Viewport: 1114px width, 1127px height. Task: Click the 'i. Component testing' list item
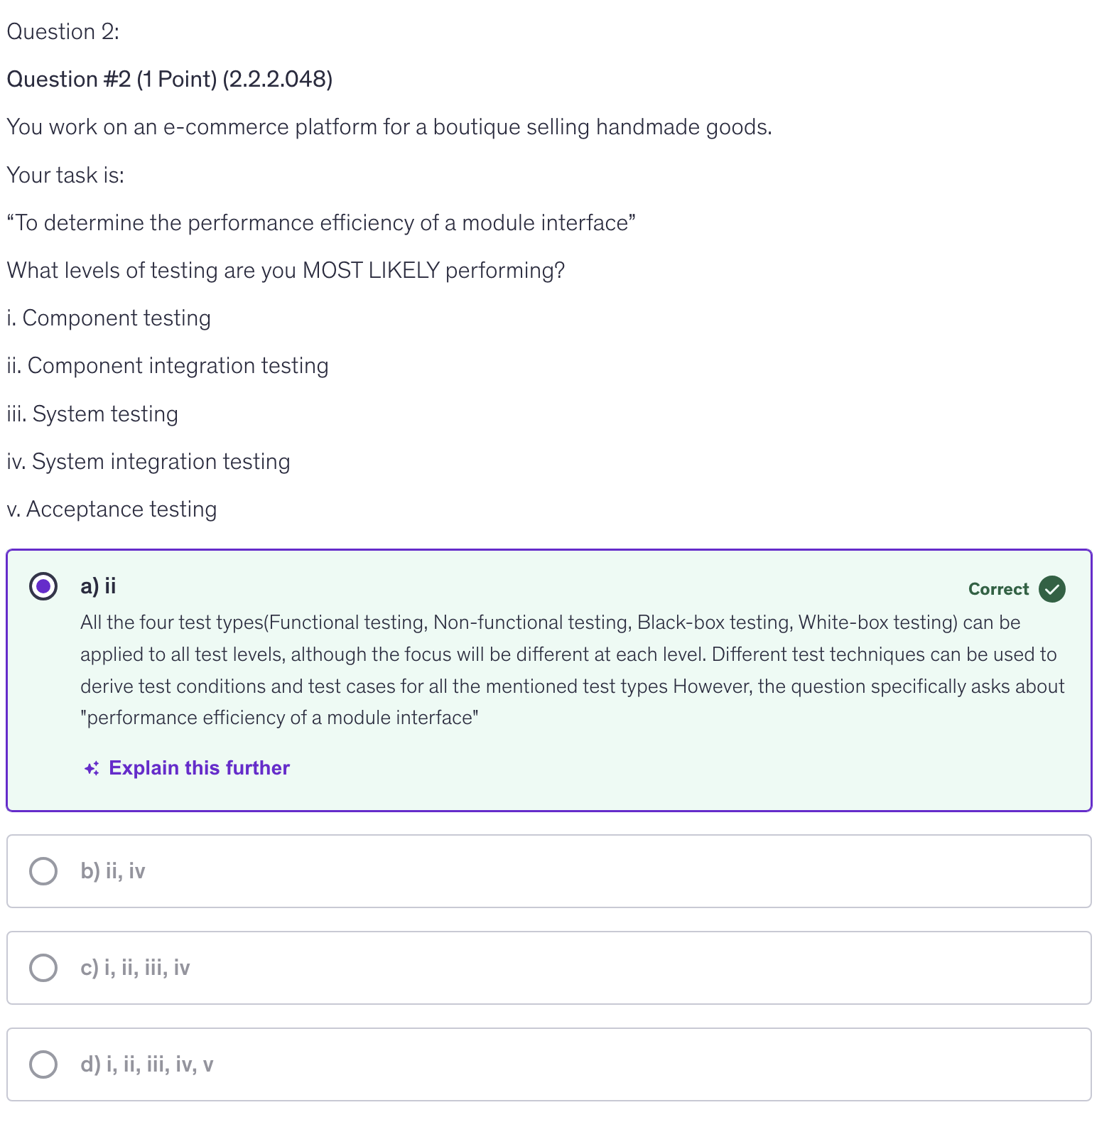click(x=109, y=318)
